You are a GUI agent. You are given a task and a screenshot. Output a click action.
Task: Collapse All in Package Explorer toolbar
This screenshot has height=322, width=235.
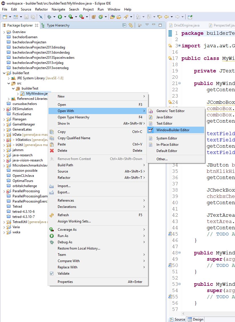124,25
